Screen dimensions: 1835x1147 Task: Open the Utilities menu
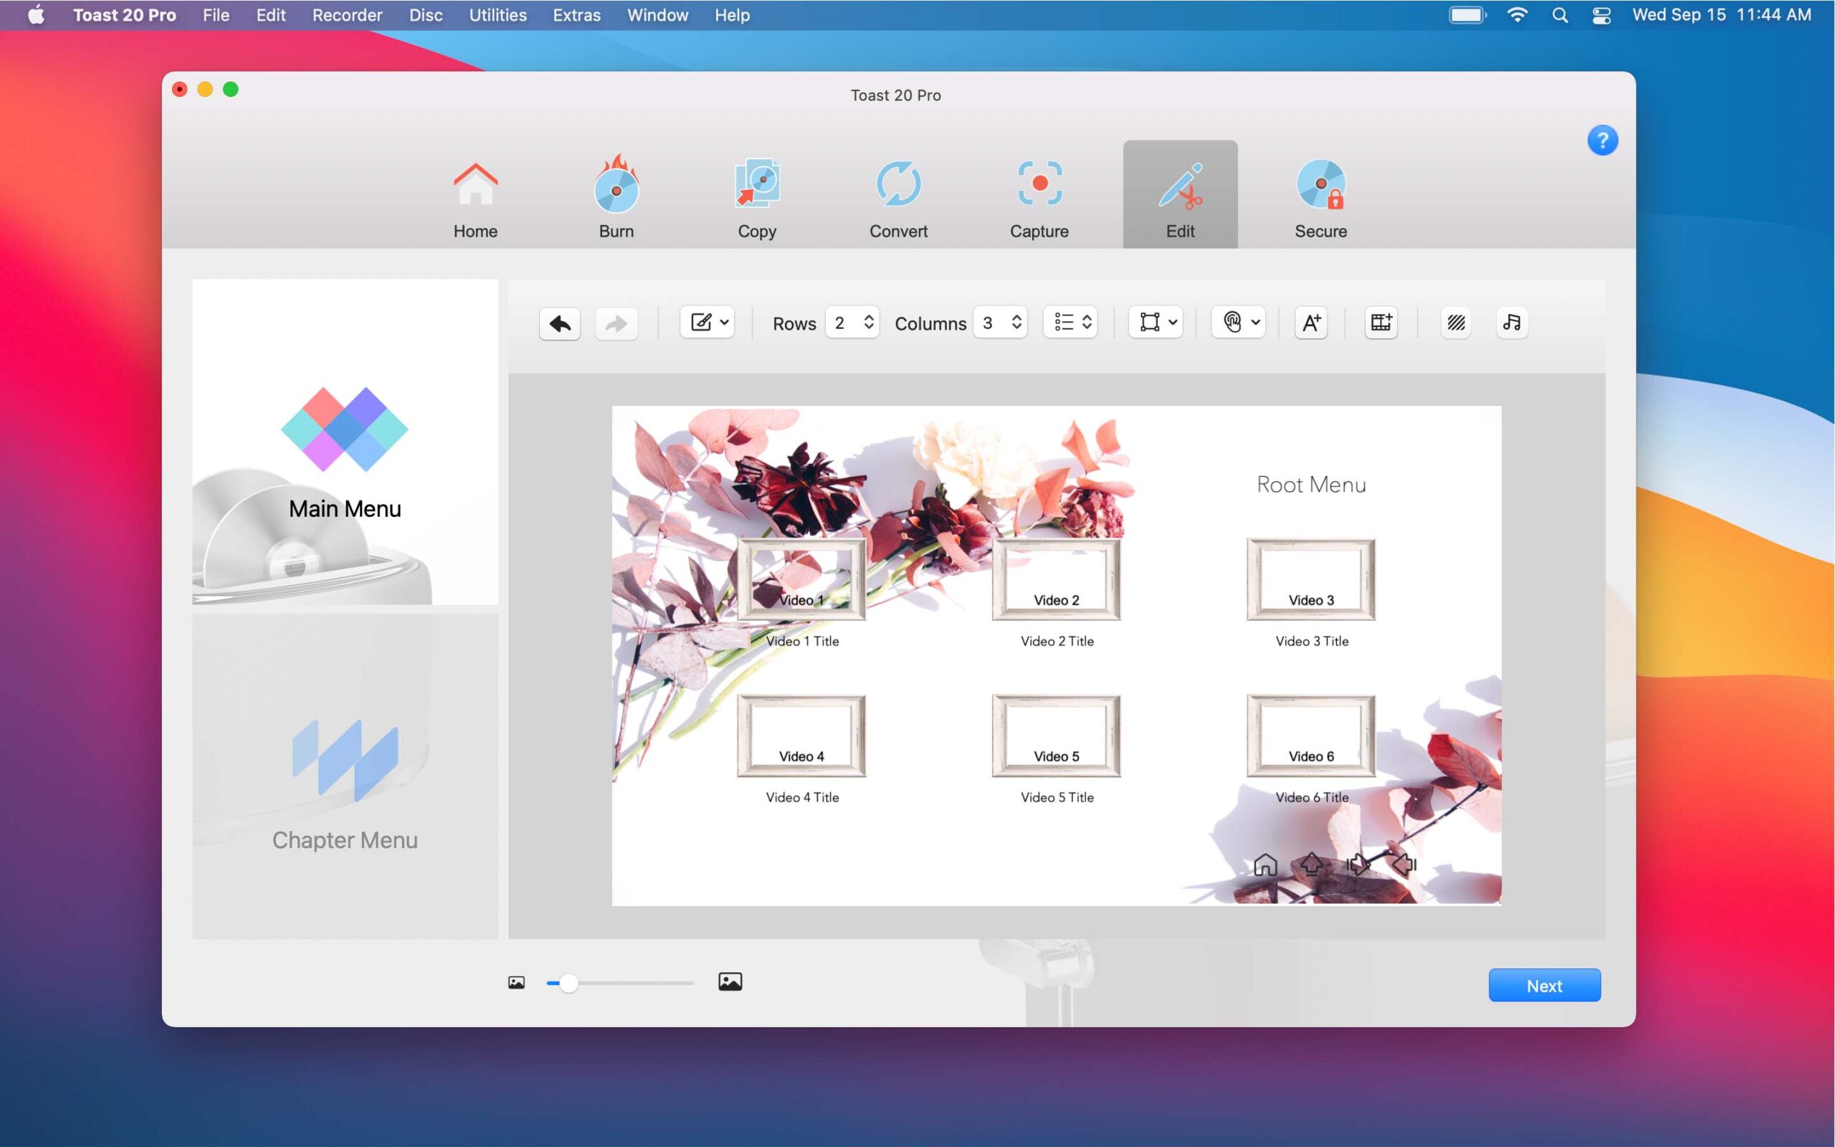coord(497,15)
